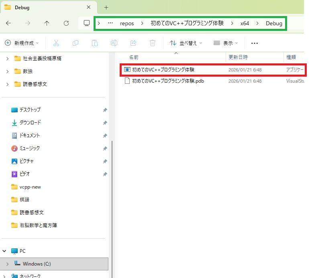314x278 pixels.
Task: Add a new tab with plus button
Action: pos(106,8)
